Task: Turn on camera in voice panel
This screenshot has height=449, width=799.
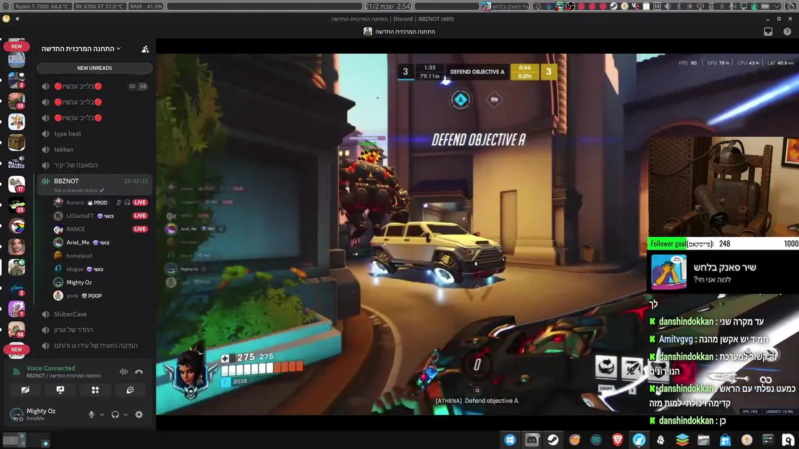Action: (x=26, y=390)
